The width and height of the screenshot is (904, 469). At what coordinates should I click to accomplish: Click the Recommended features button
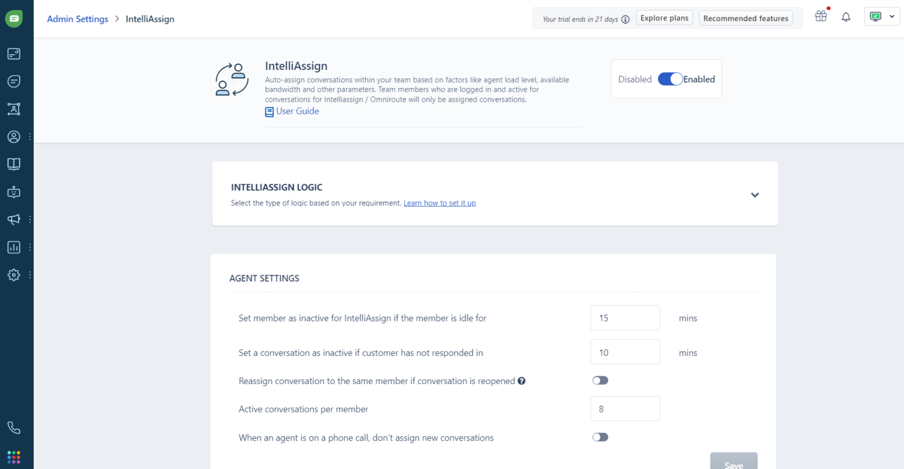pyautogui.click(x=746, y=19)
